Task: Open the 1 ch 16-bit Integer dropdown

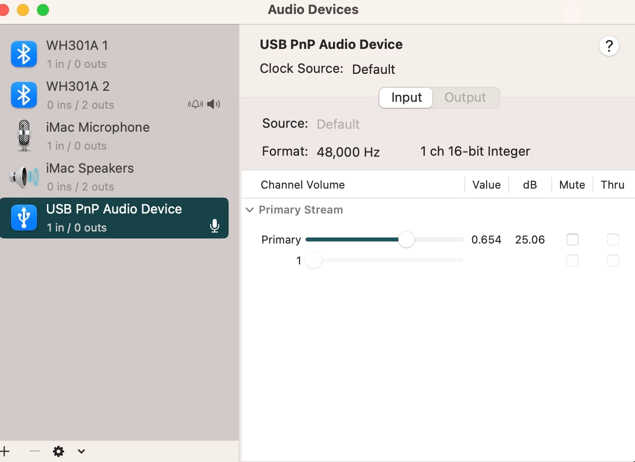Action: [x=475, y=151]
